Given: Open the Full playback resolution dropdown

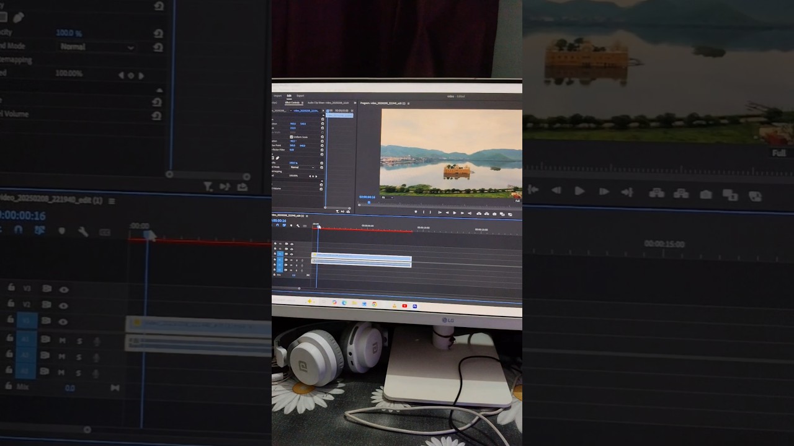Looking at the screenshot, I should coord(517,201).
